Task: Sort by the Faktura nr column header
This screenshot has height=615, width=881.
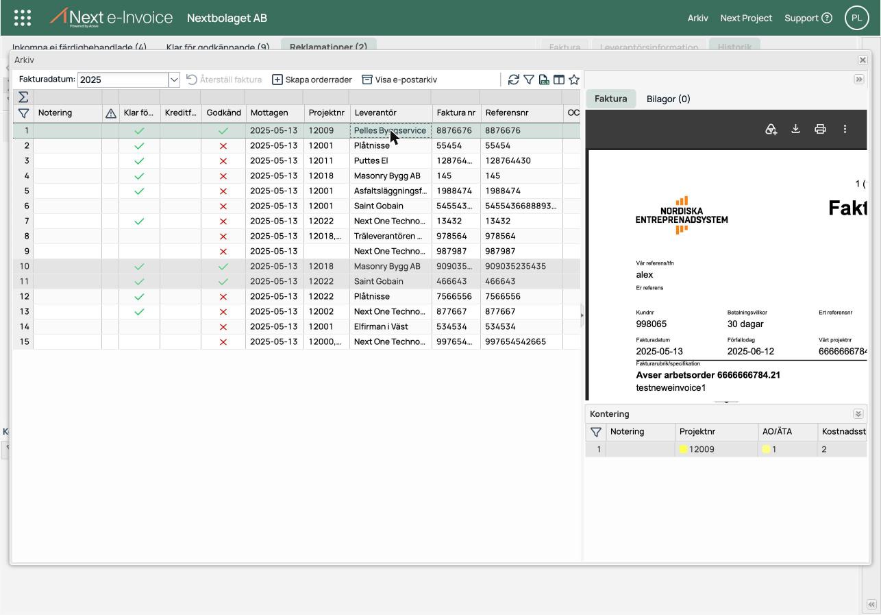Action: click(456, 113)
